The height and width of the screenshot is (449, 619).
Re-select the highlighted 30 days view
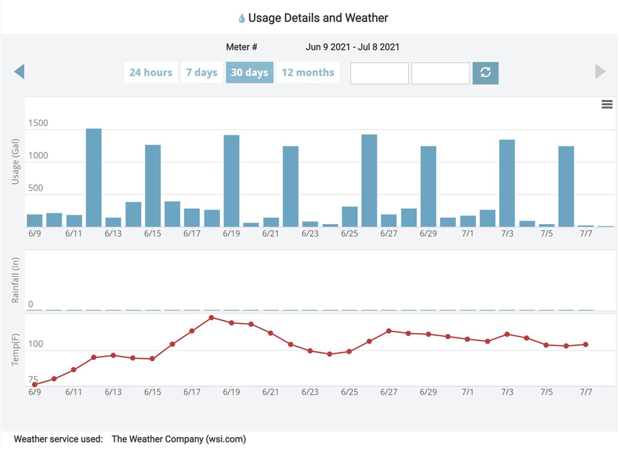click(250, 72)
